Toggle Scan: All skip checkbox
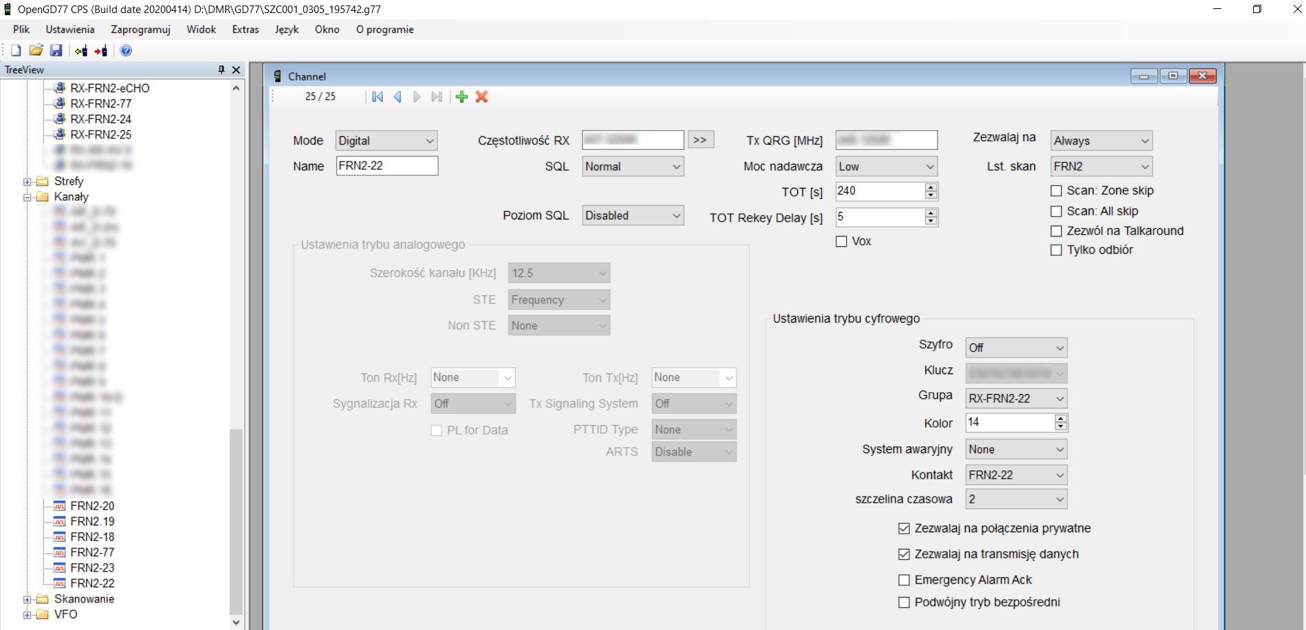The height and width of the screenshot is (630, 1306). point(1056,211)
